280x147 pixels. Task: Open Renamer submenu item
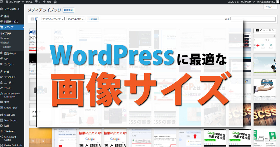[5, 38]
